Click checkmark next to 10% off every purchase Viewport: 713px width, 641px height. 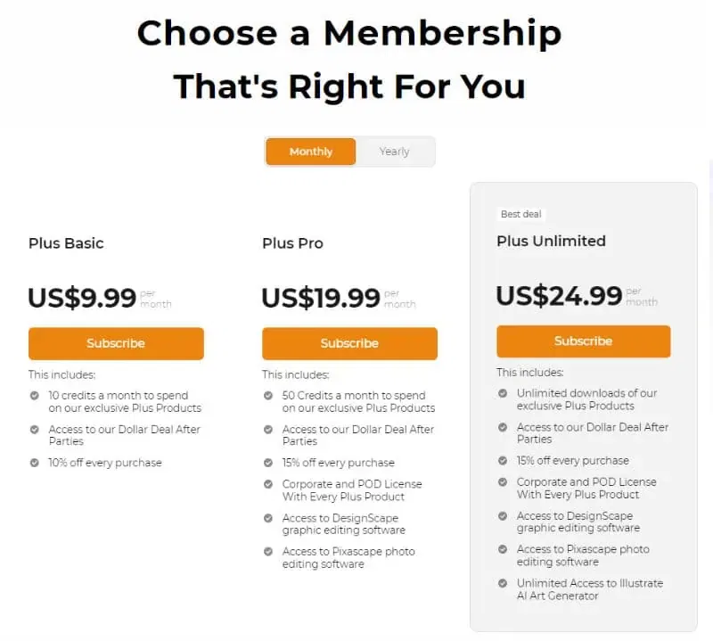click(x=34, y=463)
